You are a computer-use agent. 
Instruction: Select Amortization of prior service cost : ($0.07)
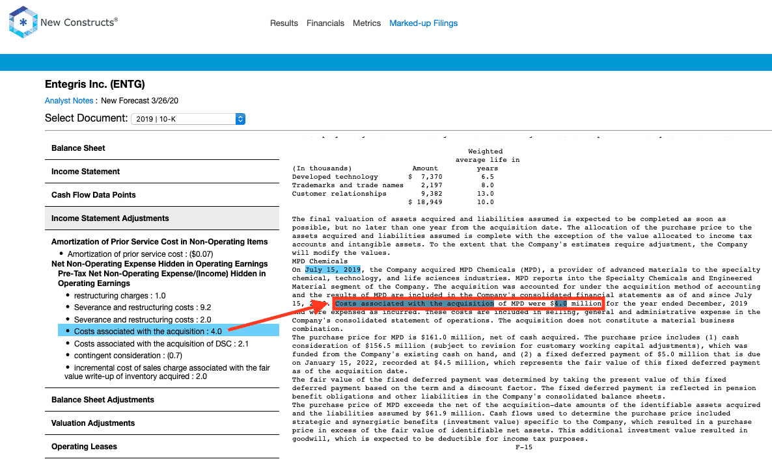click(141, 254)
